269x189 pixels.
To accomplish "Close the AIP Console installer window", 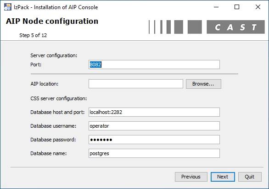I will [x=258, y=7].
